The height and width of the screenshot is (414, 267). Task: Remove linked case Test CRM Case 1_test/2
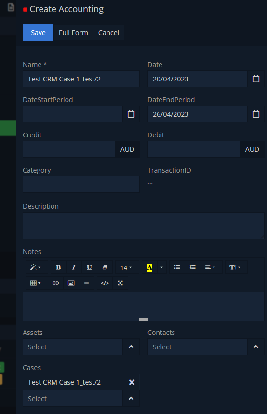[x=132, y=382]
